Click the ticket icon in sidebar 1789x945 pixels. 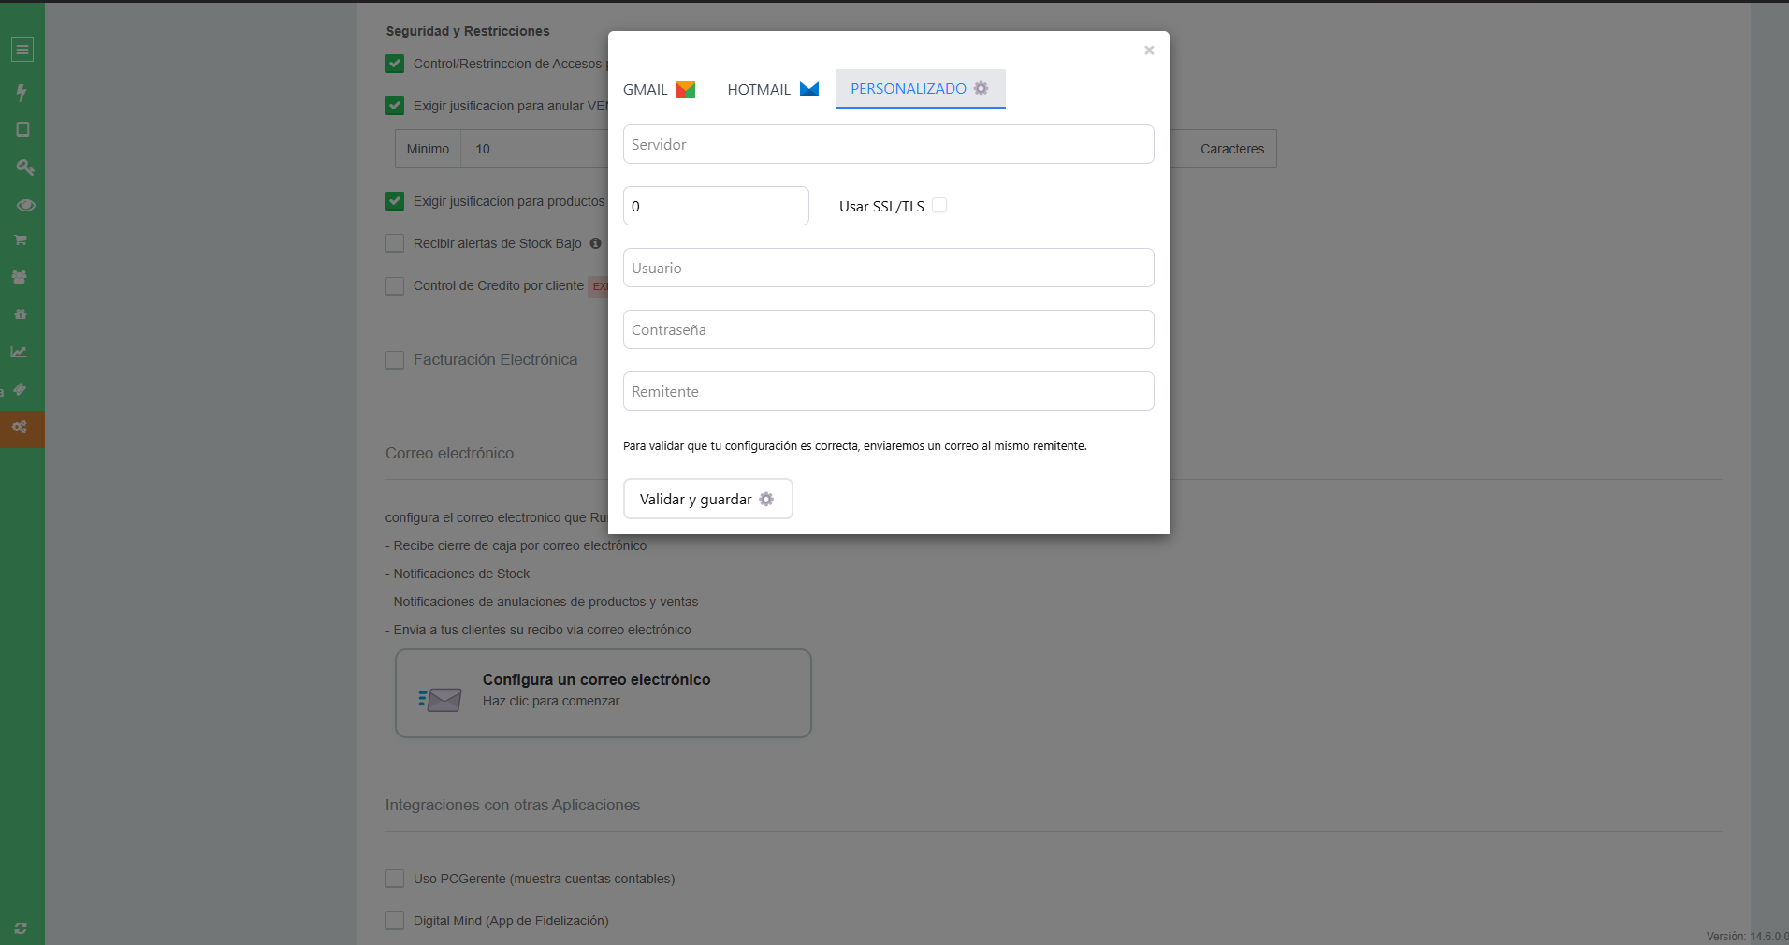pyautogui.click(x=20, y=389)
